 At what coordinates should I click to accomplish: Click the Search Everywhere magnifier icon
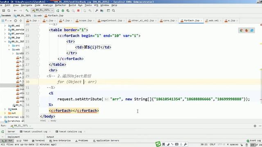(114, 11)
